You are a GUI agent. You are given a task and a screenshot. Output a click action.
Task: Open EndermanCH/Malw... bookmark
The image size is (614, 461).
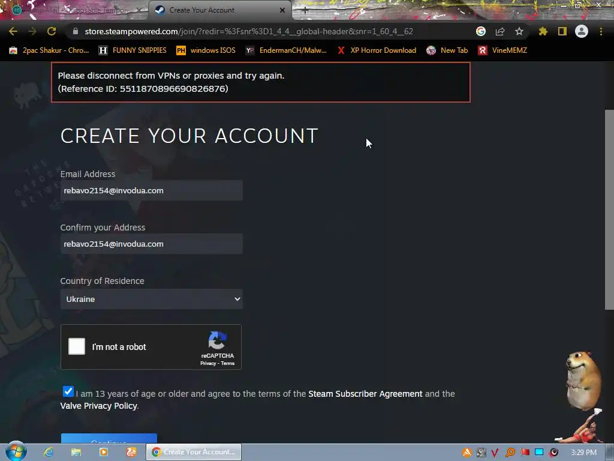pyautogui.click(x=286, y=50)
